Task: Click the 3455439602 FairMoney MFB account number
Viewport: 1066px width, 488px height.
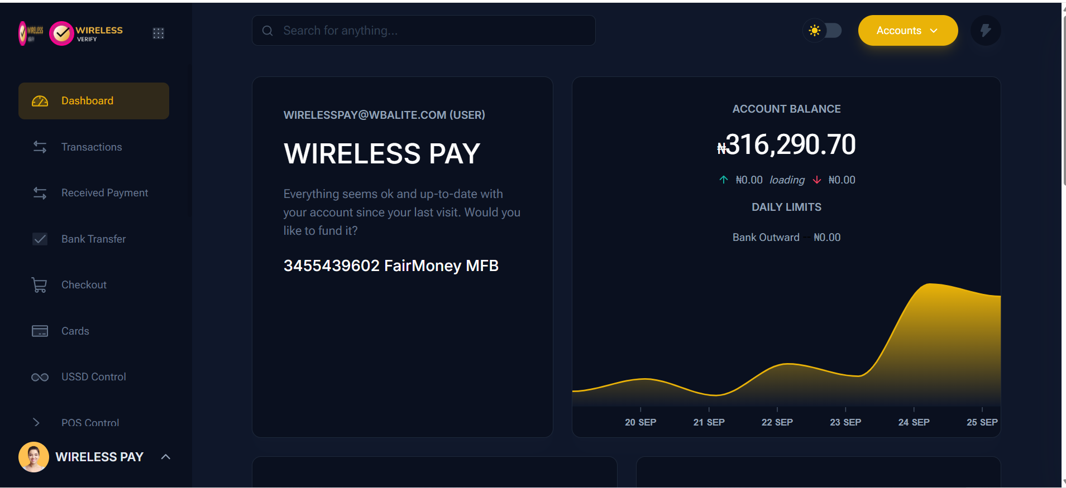Action: [x=390, y=265]
